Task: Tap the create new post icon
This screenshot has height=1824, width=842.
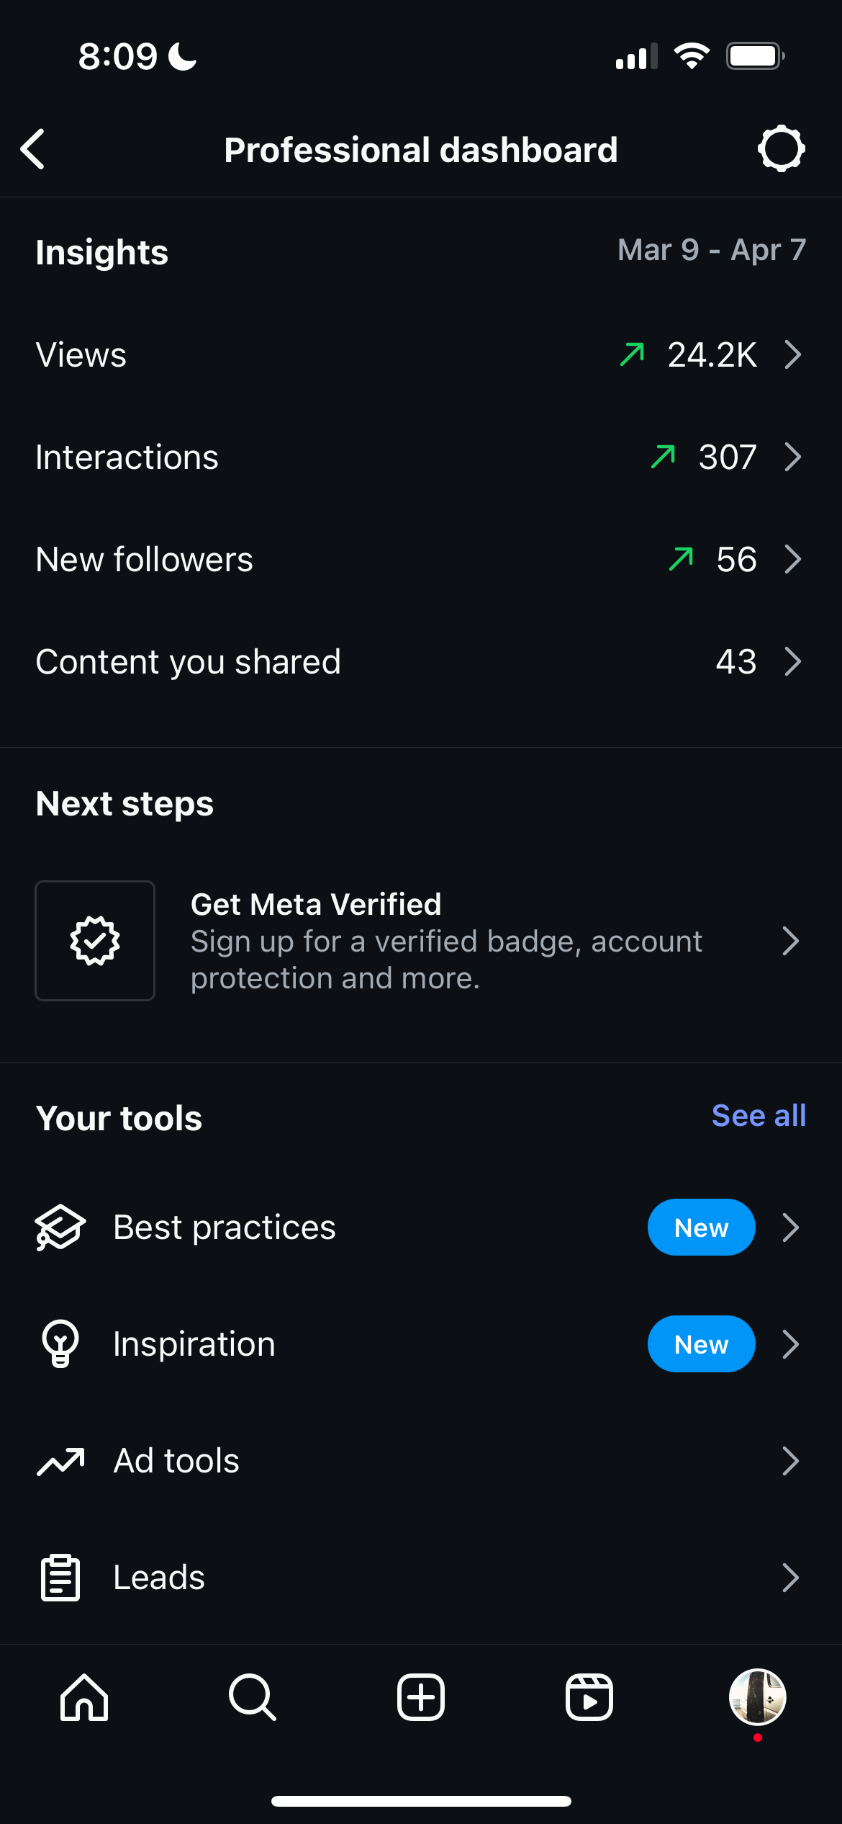Action: [x=421, y=1697]
